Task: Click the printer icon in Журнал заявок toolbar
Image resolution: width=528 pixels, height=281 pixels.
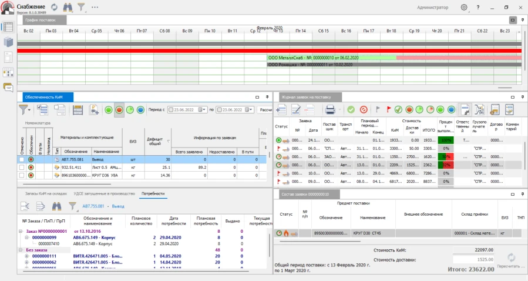Action: (330, 109)
